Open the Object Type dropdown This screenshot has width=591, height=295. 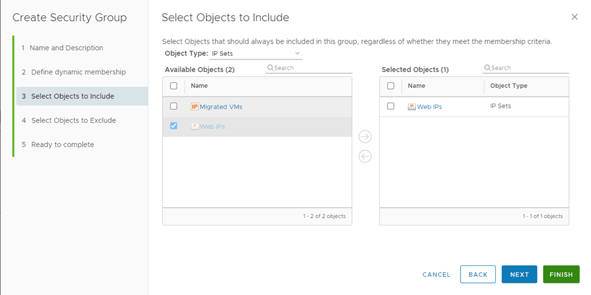(255, 54)
